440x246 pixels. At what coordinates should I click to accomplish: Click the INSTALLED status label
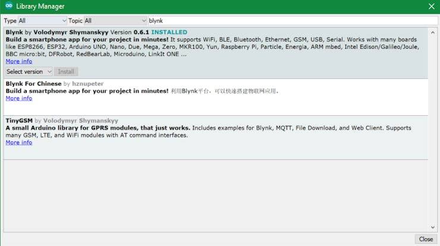(x=169, y=32)
